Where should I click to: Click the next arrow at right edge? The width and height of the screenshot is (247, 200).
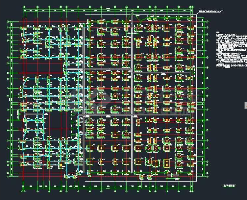pyautogui.click(x=245, y=105)
